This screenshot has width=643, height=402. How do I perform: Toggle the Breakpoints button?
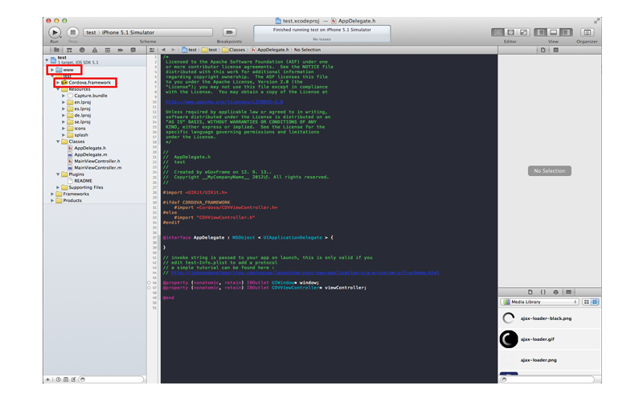[x=229, y=32]
